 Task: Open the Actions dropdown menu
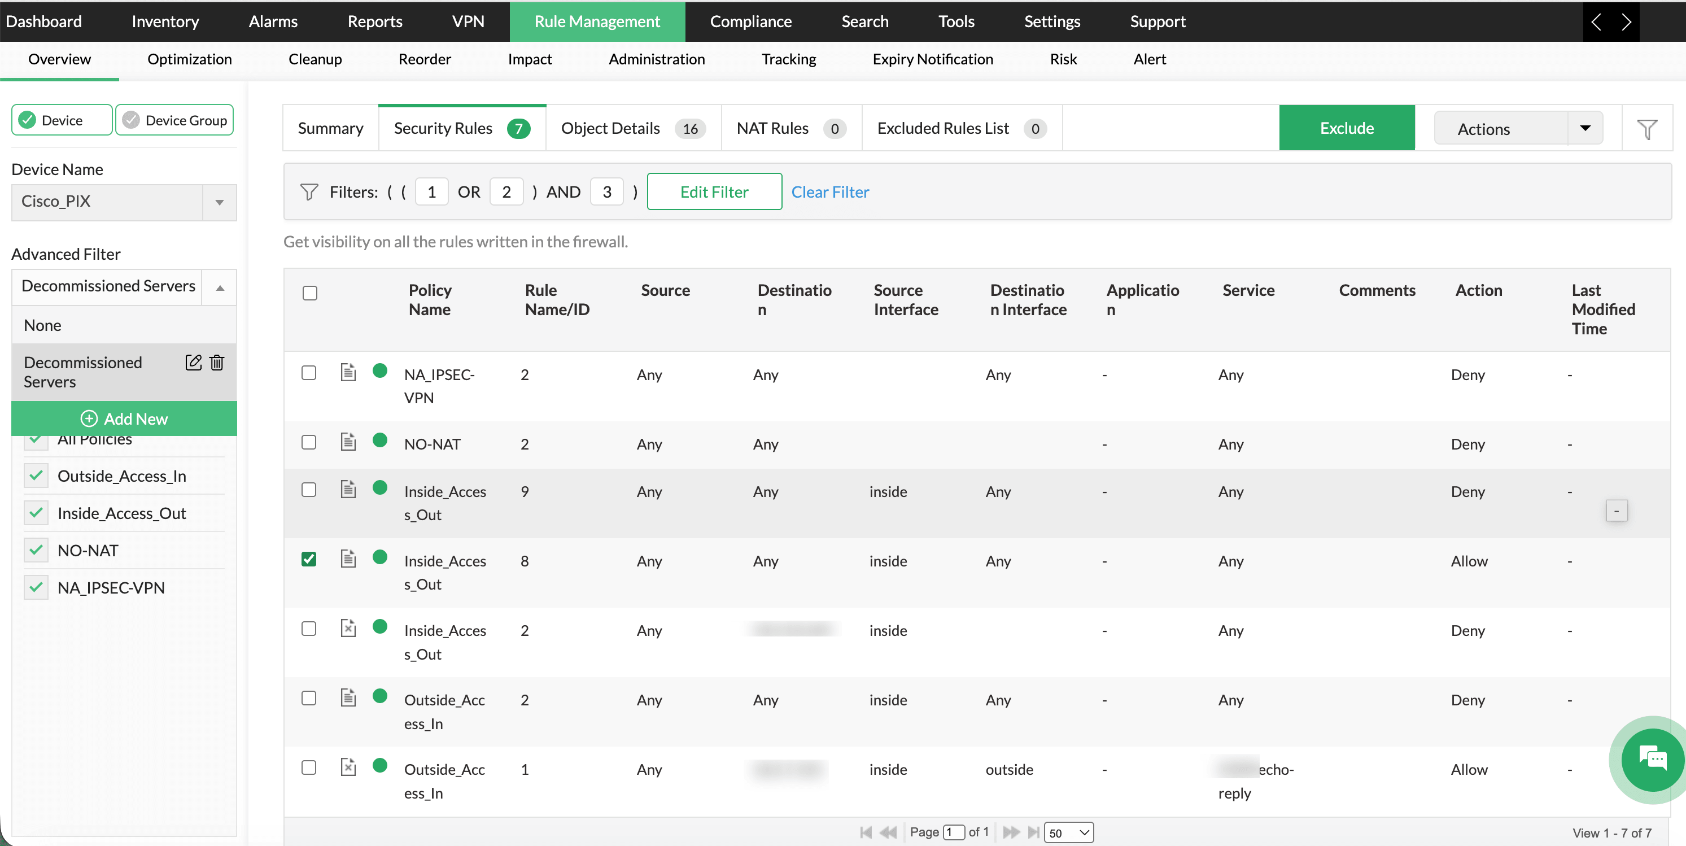[x=1518, y=128]
